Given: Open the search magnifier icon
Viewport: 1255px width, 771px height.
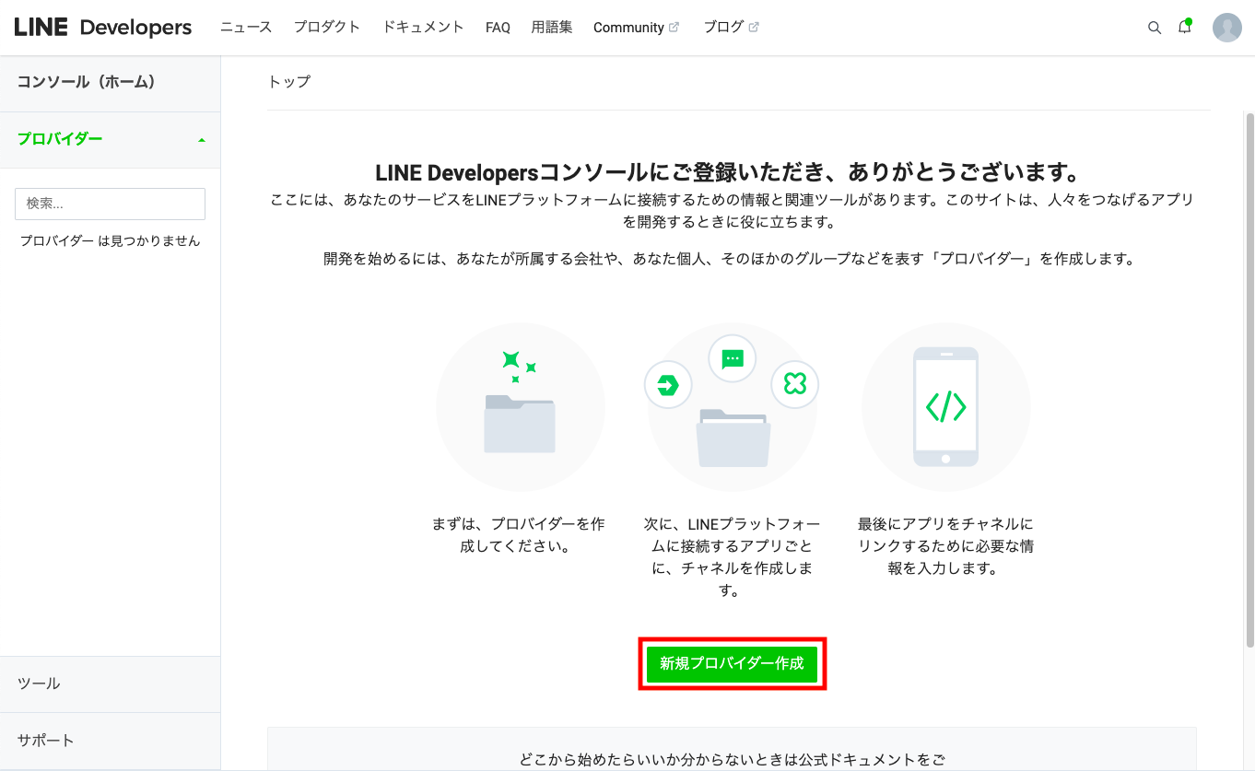Looking at the screenshot, I should (x=1155, y=28).
